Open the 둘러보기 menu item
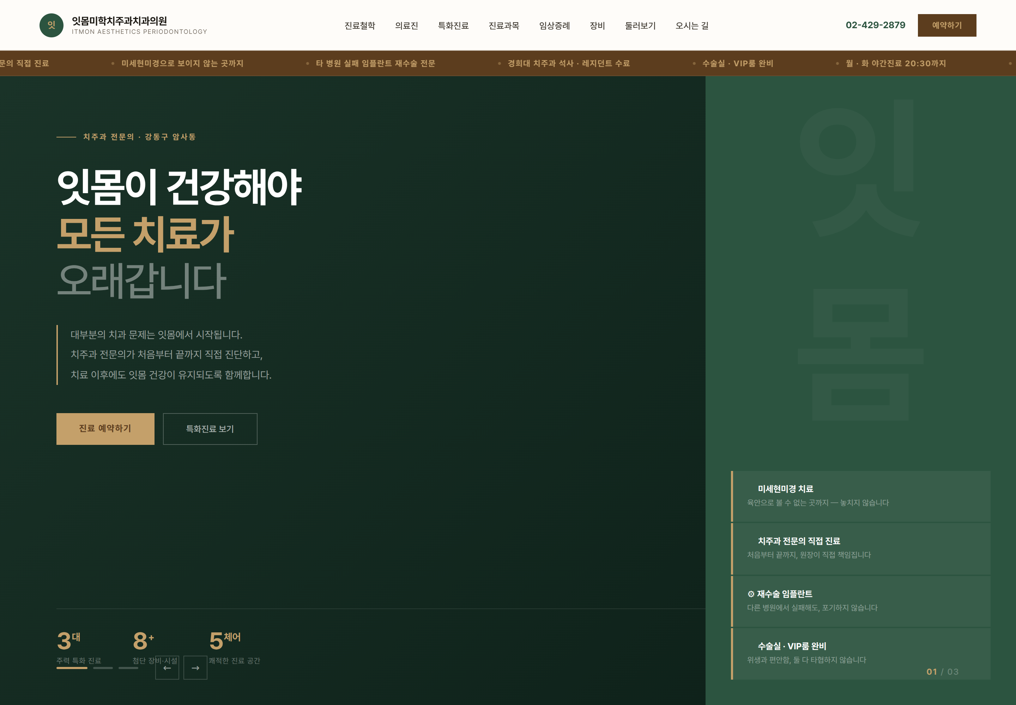This screenshot has width=1016, height=705. pos(640,26)
